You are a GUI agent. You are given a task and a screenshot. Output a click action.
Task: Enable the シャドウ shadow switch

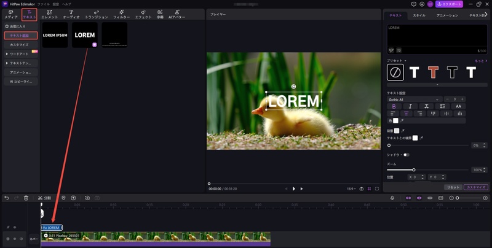[x=407, y=155]
